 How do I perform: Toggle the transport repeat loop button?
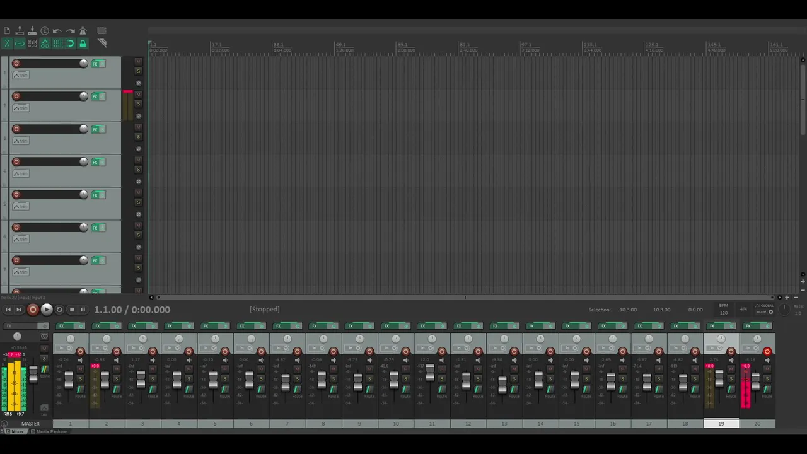[59, 310]
